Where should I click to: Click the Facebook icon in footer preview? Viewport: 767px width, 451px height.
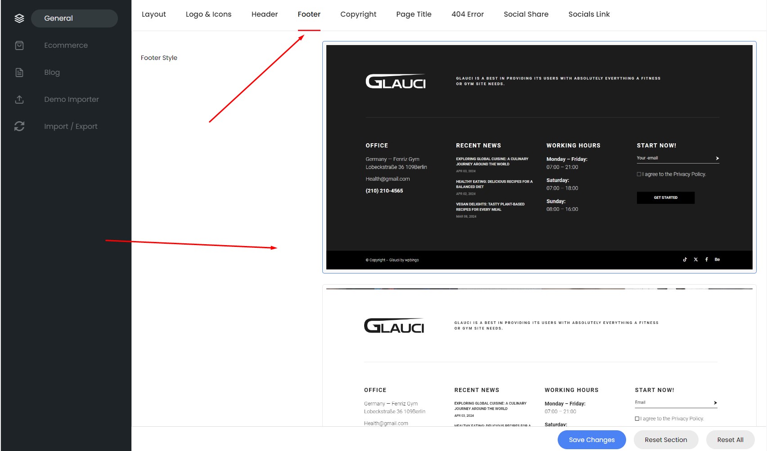706,260
